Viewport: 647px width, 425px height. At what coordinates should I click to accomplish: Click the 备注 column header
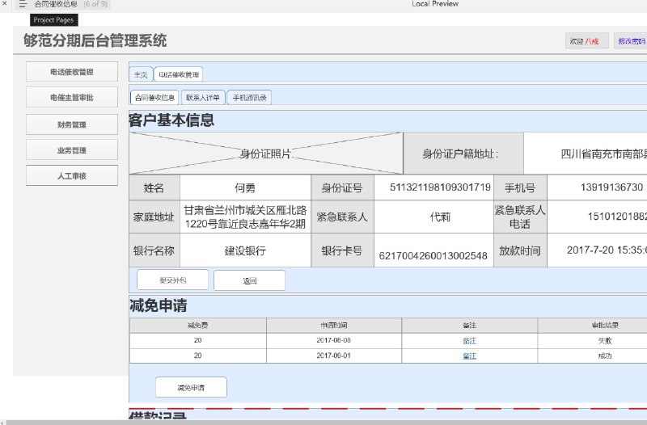(470, 326)
